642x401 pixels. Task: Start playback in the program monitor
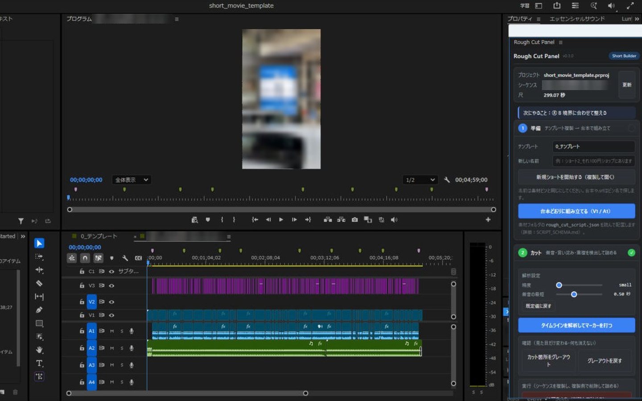(x=281, y=220)
